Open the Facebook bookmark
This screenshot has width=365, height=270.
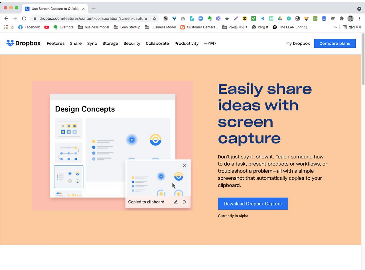pyautogui.click(x=29, y=27)
